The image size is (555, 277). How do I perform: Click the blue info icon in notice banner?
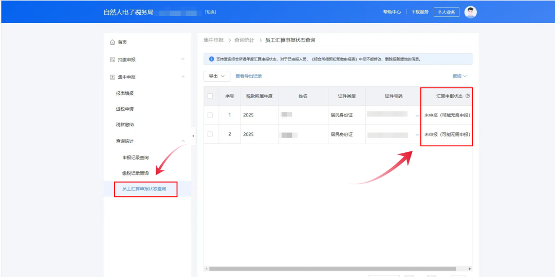click(211, 59)
